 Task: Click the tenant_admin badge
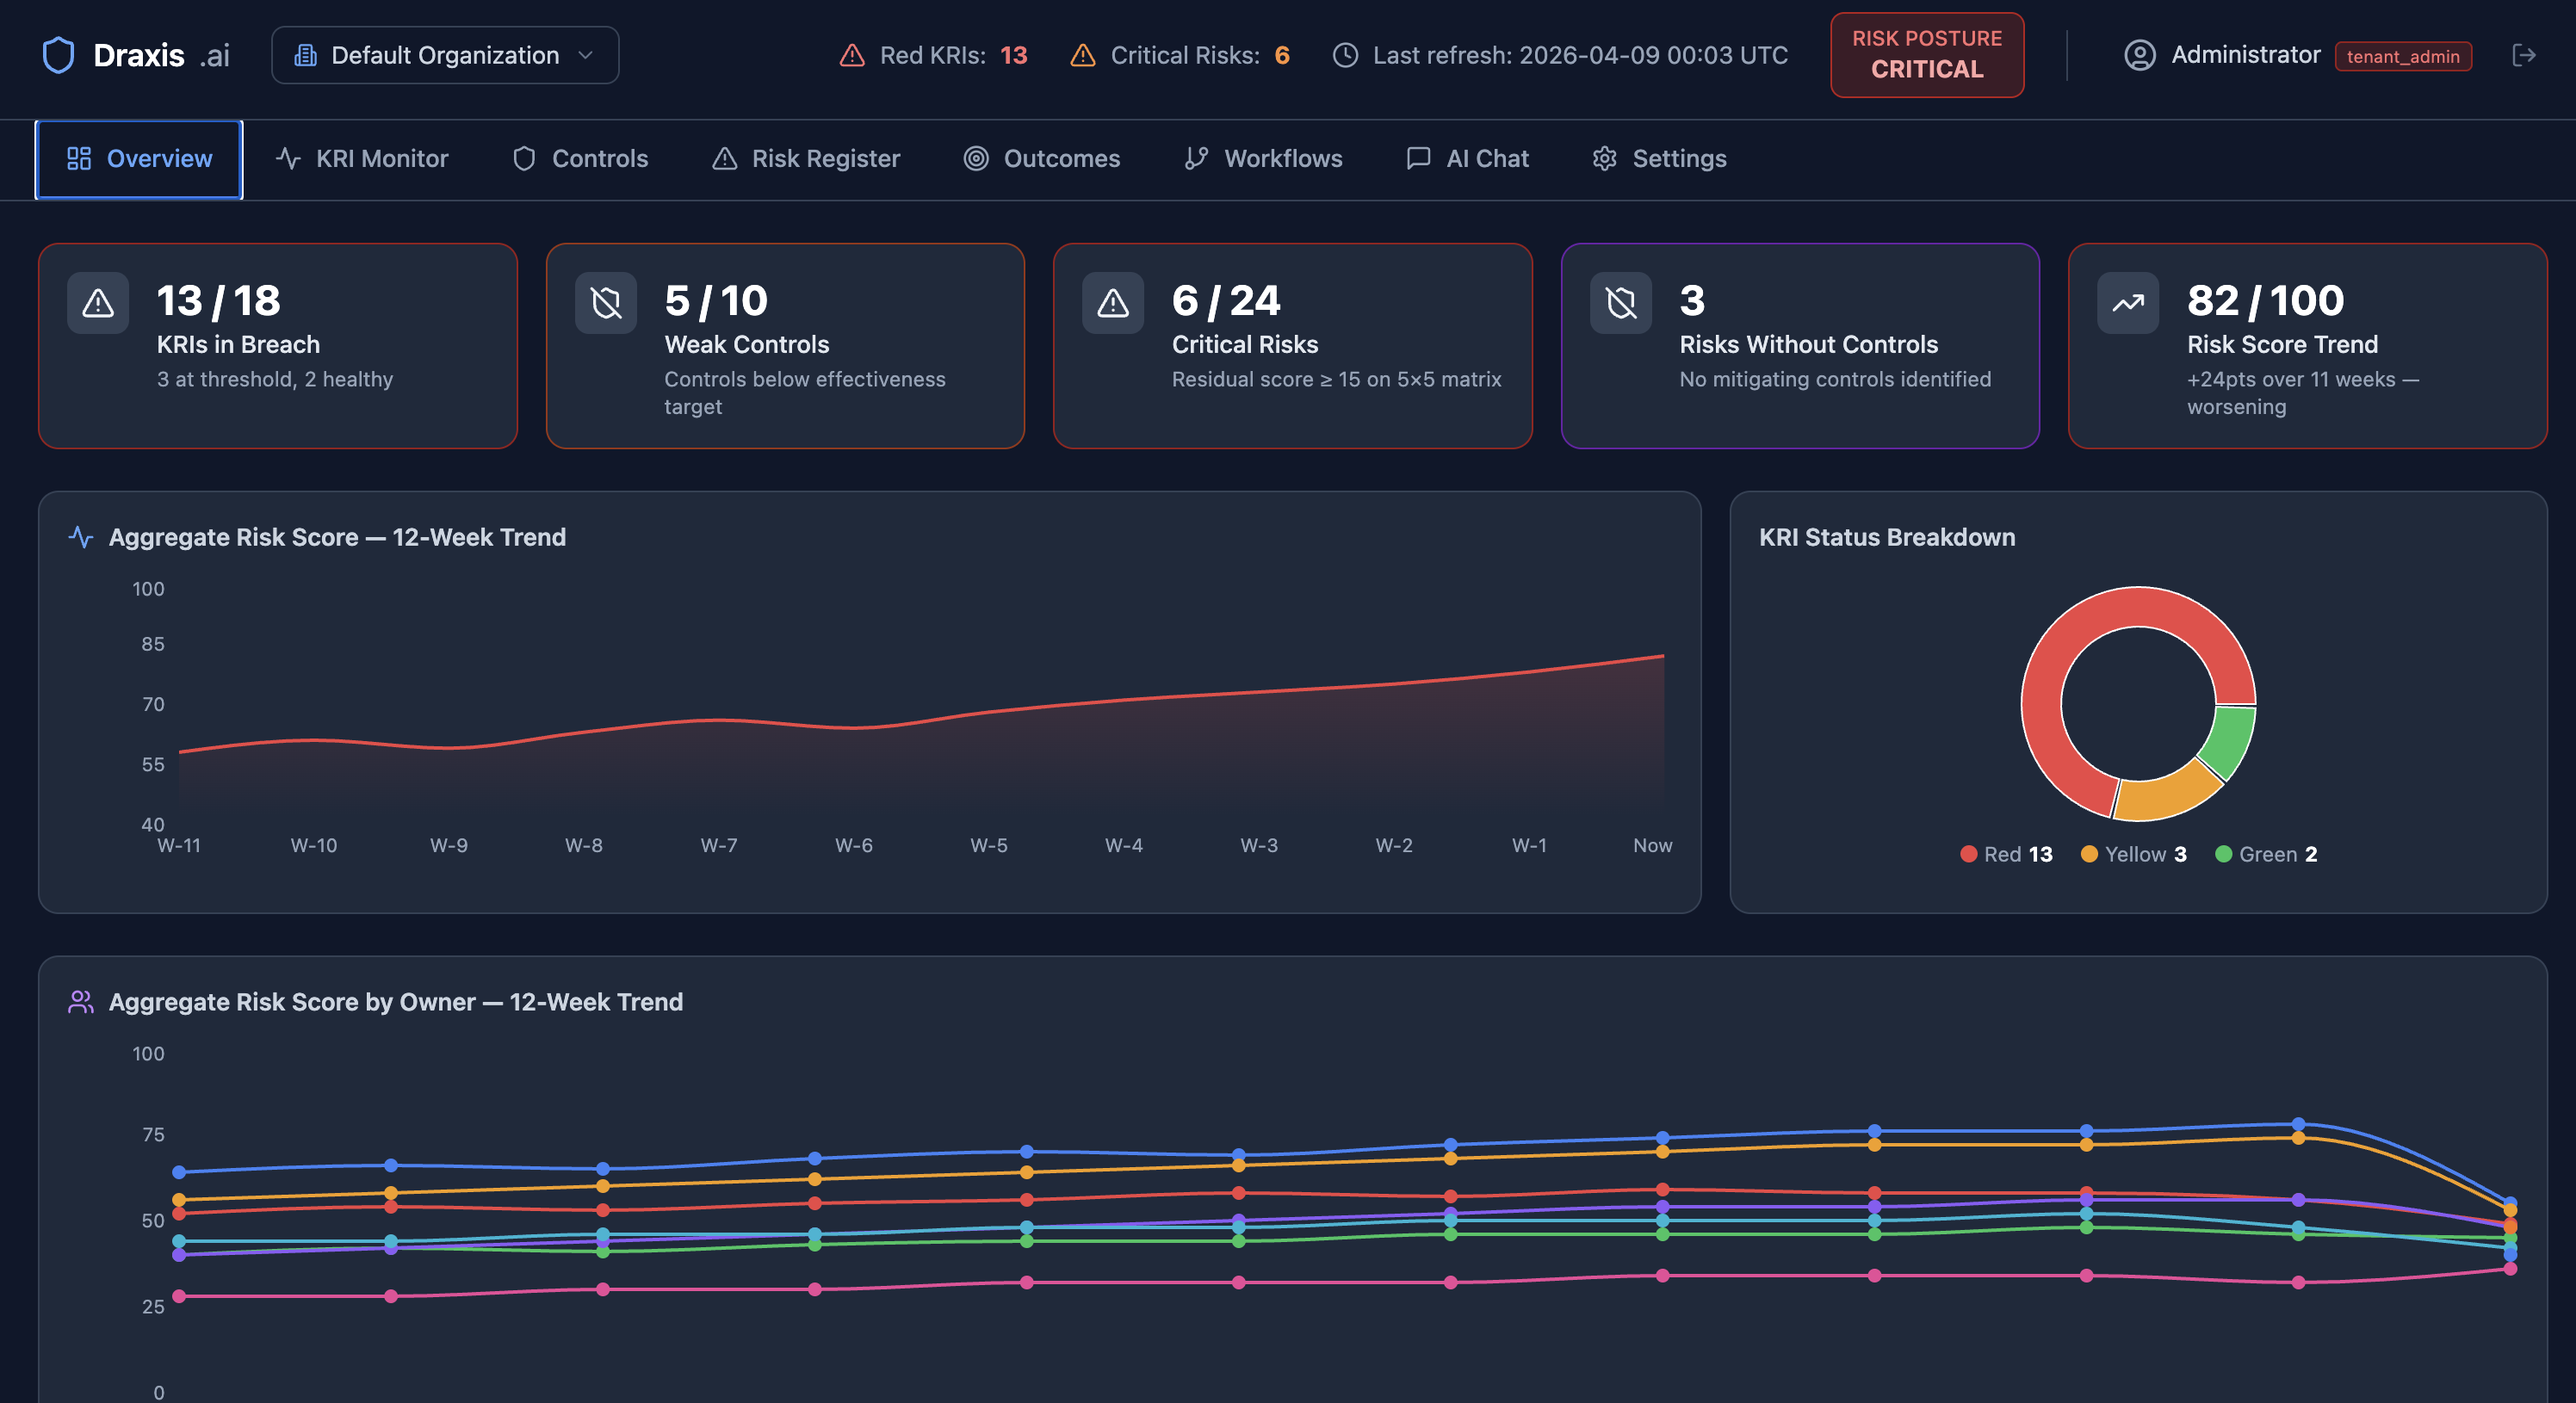click(x=2403, y=57)
